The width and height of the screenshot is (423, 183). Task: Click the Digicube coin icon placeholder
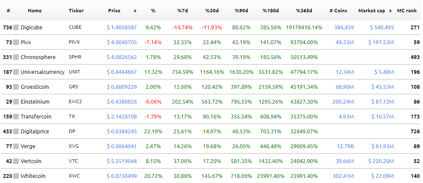(x=16, y=28)
